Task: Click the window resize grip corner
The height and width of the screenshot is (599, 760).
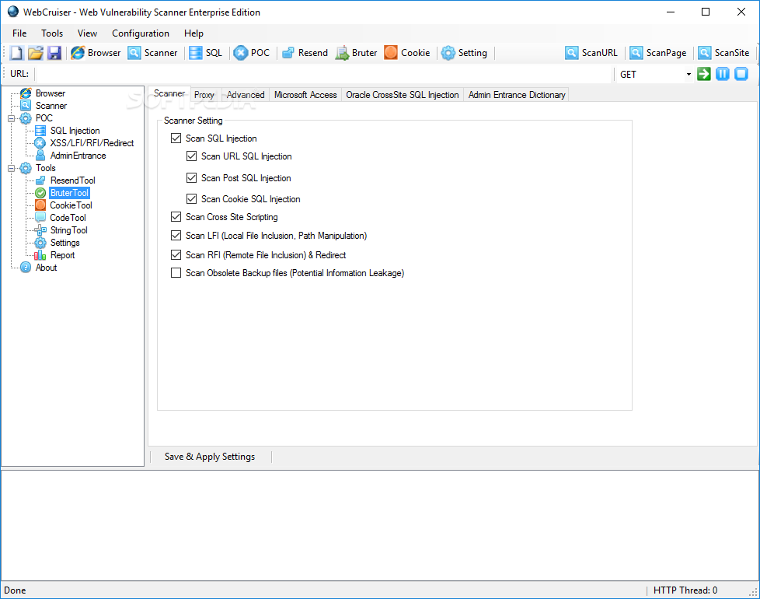Action: (x=754, y=593)
